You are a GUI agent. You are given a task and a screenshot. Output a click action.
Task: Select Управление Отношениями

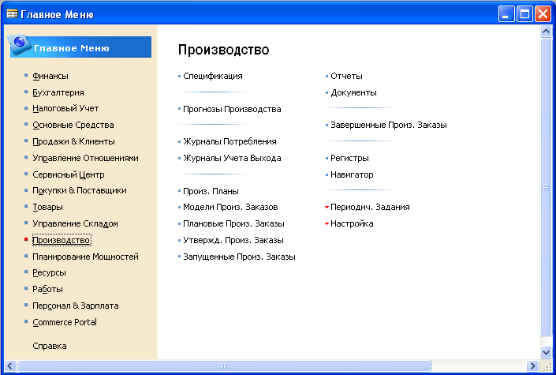(x=85, y=158)
